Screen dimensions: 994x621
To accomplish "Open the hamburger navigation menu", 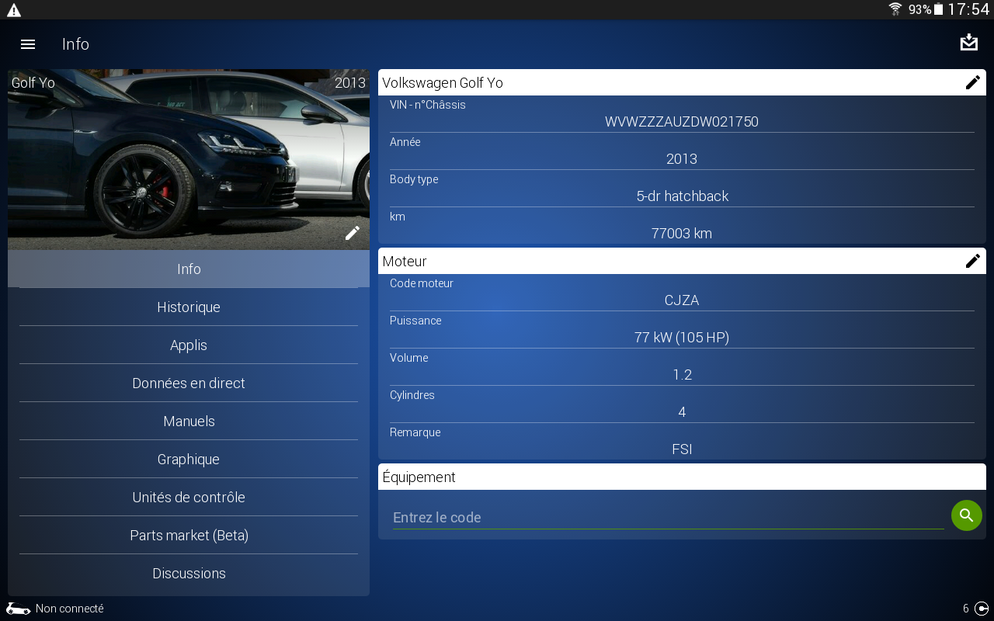I will point(28,44).
